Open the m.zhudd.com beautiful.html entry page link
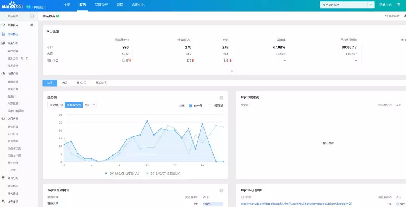The image size is (406, 207). (296, 204)
